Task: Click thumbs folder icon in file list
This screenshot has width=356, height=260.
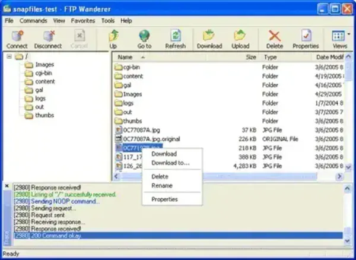Action: pyautogui.click(x=119, y=121)
